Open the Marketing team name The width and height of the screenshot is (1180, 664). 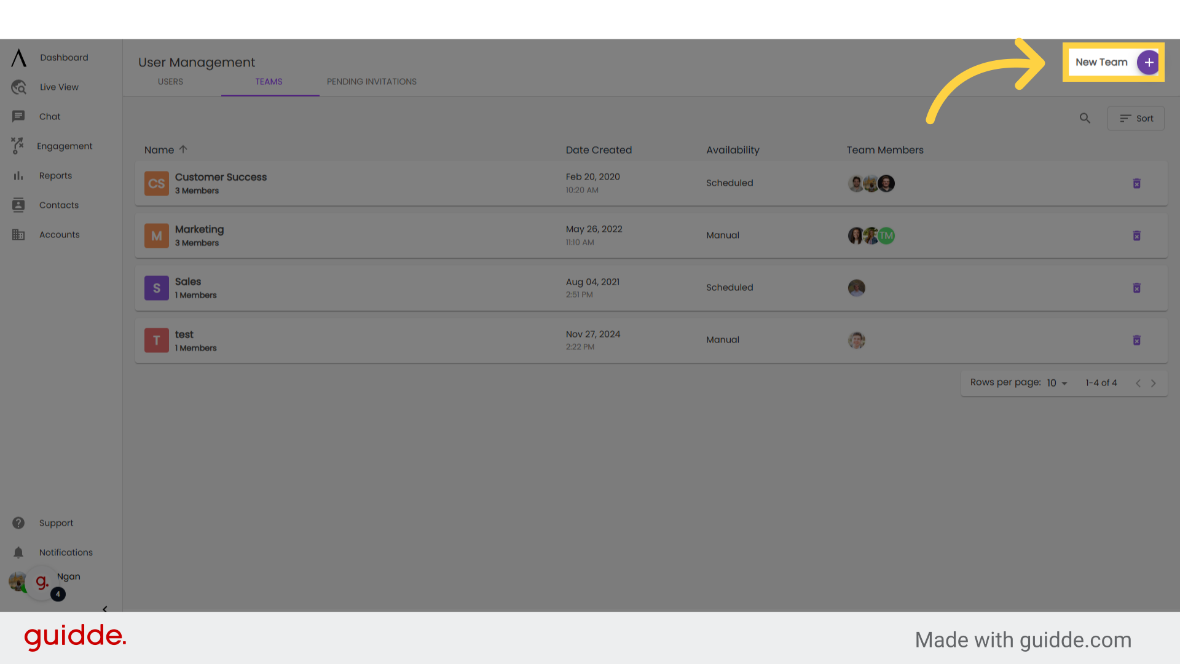click(199, 229)
